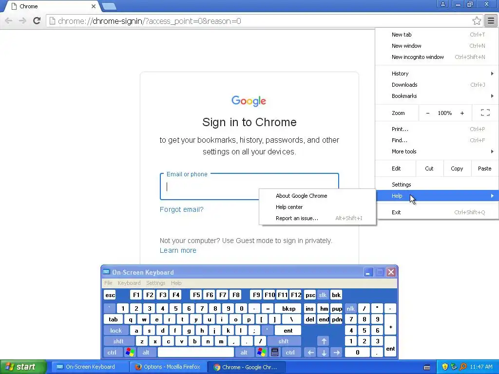Toggle the left alt key
Viewport: 499px width, 374px height.
coord(146,352)
